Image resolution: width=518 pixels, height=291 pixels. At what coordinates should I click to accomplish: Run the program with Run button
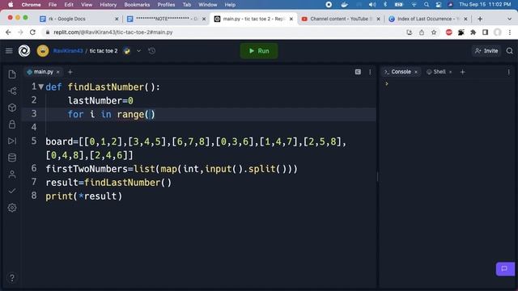coord(259,51)
